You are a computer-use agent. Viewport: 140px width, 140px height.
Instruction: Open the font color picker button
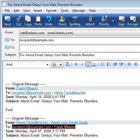95,64
